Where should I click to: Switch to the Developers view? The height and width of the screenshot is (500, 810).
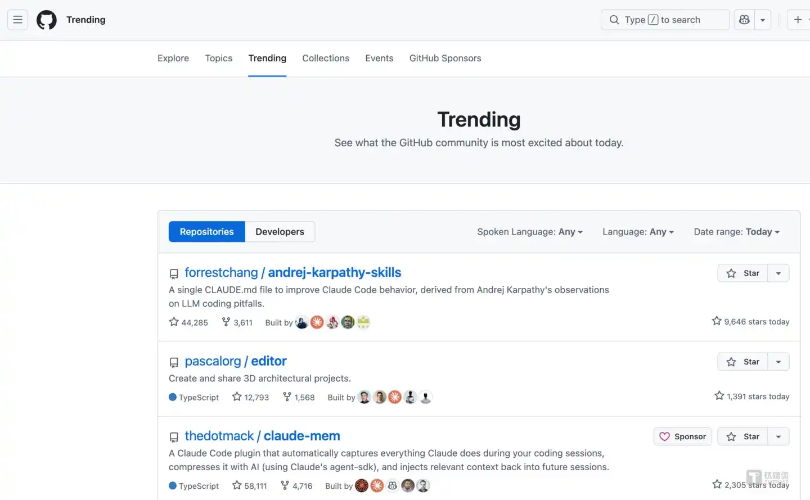(280, 232)
